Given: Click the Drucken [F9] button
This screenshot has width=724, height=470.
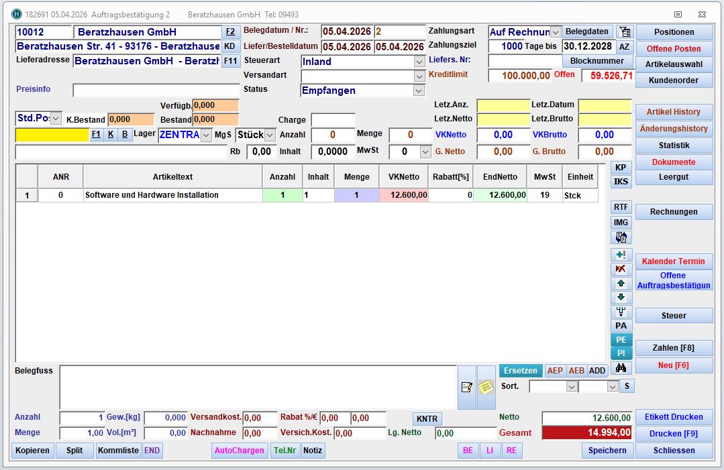Looking at the screenshot, I should (674, 434).
